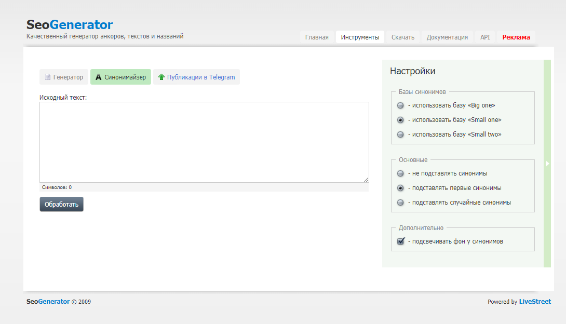The image size is (566, 324).
Task: Click the Генератор document icon
Action: click(x=48, y=77)
